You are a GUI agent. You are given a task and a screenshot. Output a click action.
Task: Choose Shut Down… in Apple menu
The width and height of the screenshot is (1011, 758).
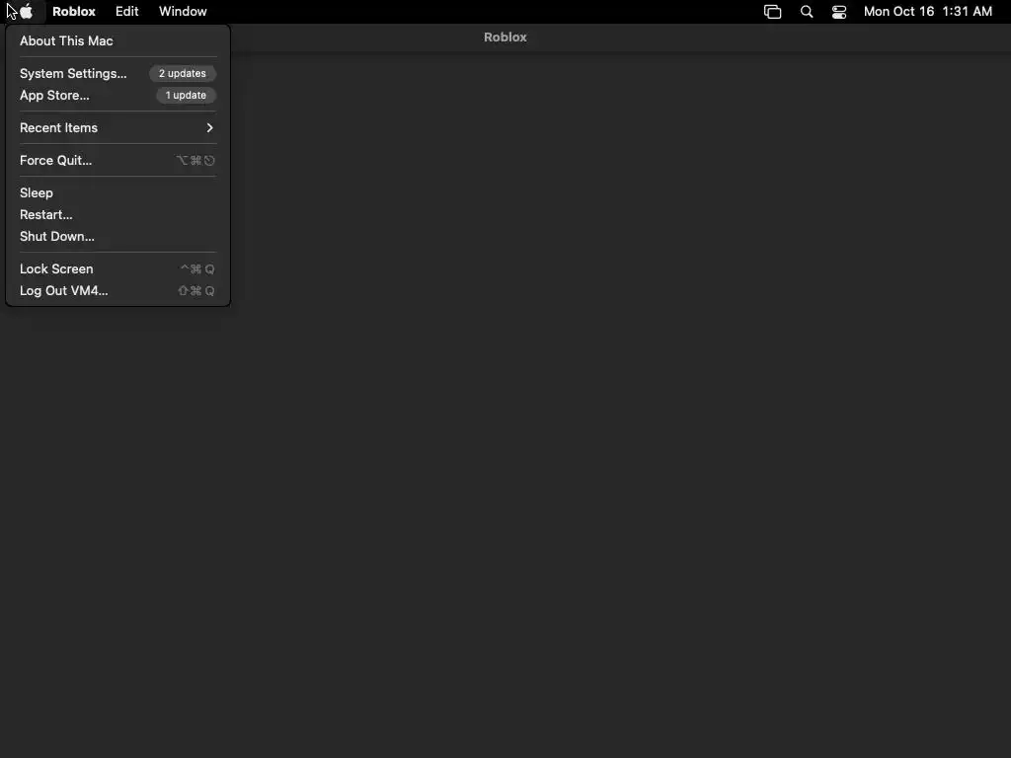click(118, 237)
